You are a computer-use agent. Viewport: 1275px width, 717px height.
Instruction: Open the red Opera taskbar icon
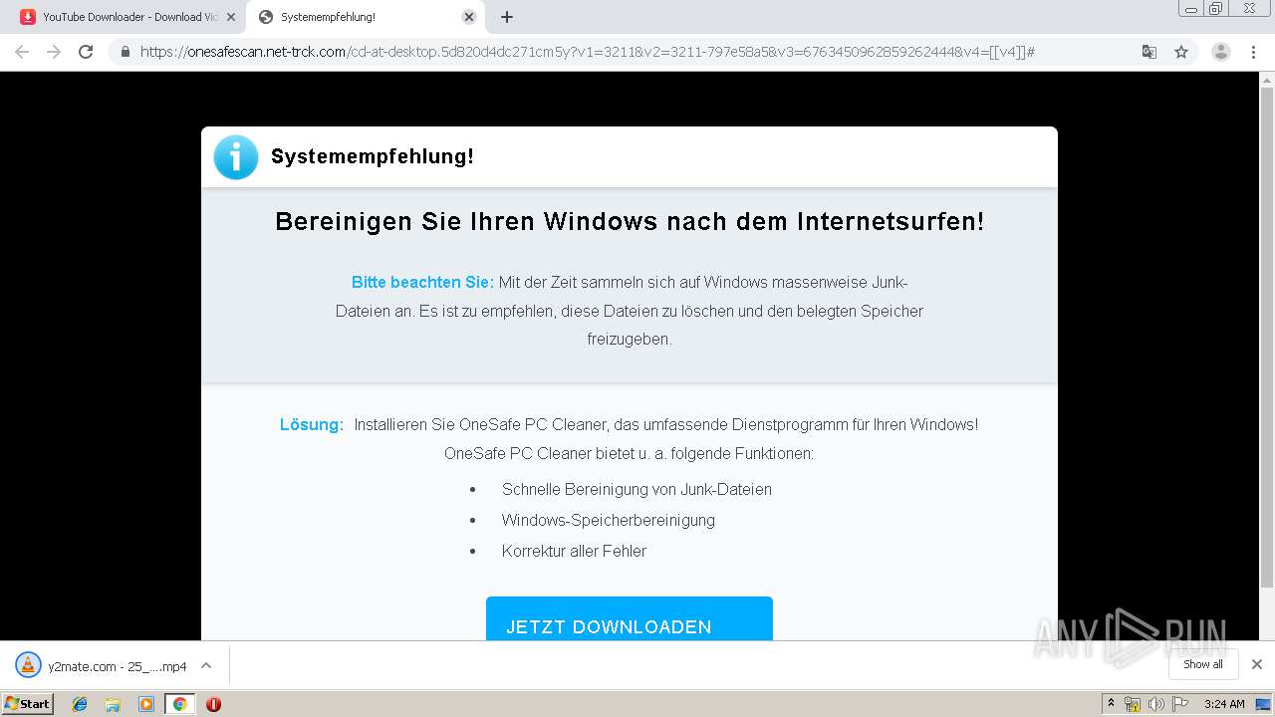pyautogui.click(x=213, y=704)
